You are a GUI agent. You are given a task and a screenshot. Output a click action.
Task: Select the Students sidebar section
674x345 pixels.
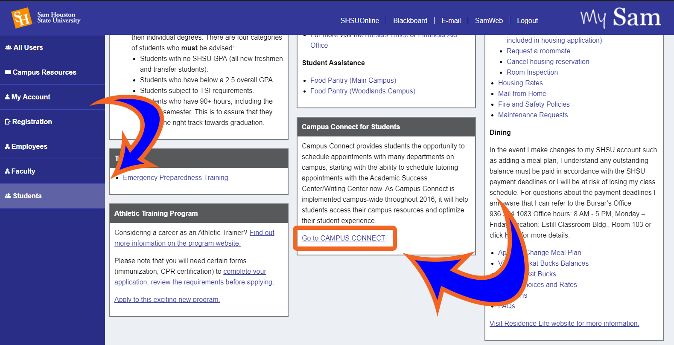pyautogui.click(x=53, y=196)
